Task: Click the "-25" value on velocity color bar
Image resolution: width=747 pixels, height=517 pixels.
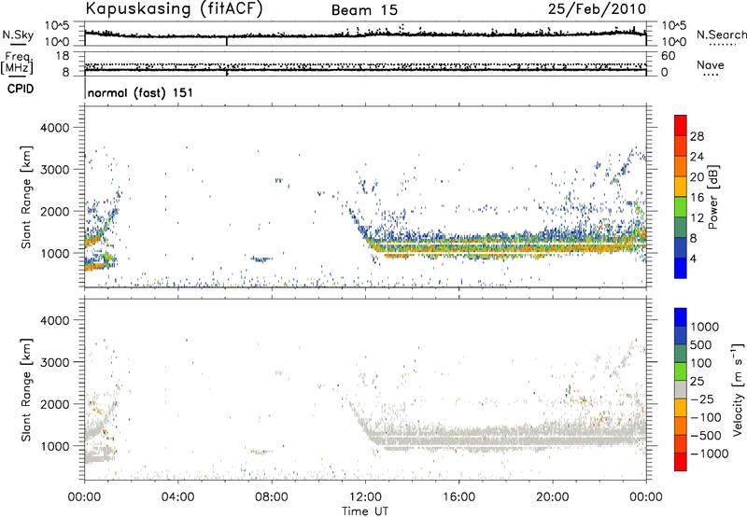Action: coord(702,398)
